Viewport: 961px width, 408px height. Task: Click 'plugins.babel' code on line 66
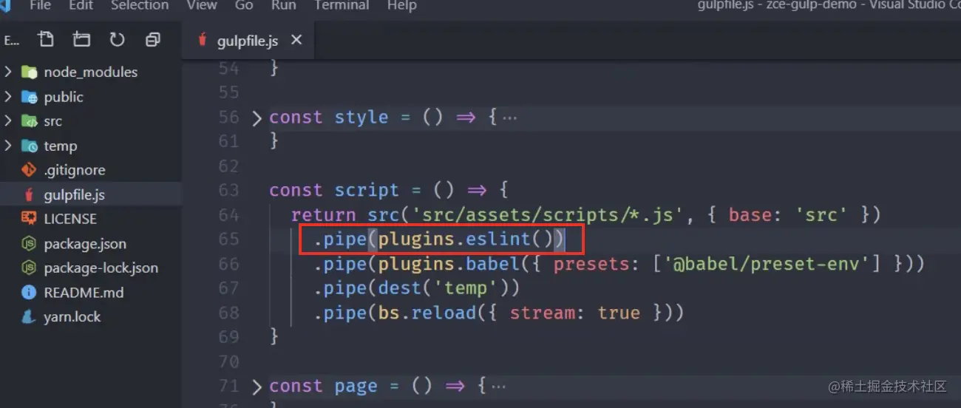click(449, 264)
